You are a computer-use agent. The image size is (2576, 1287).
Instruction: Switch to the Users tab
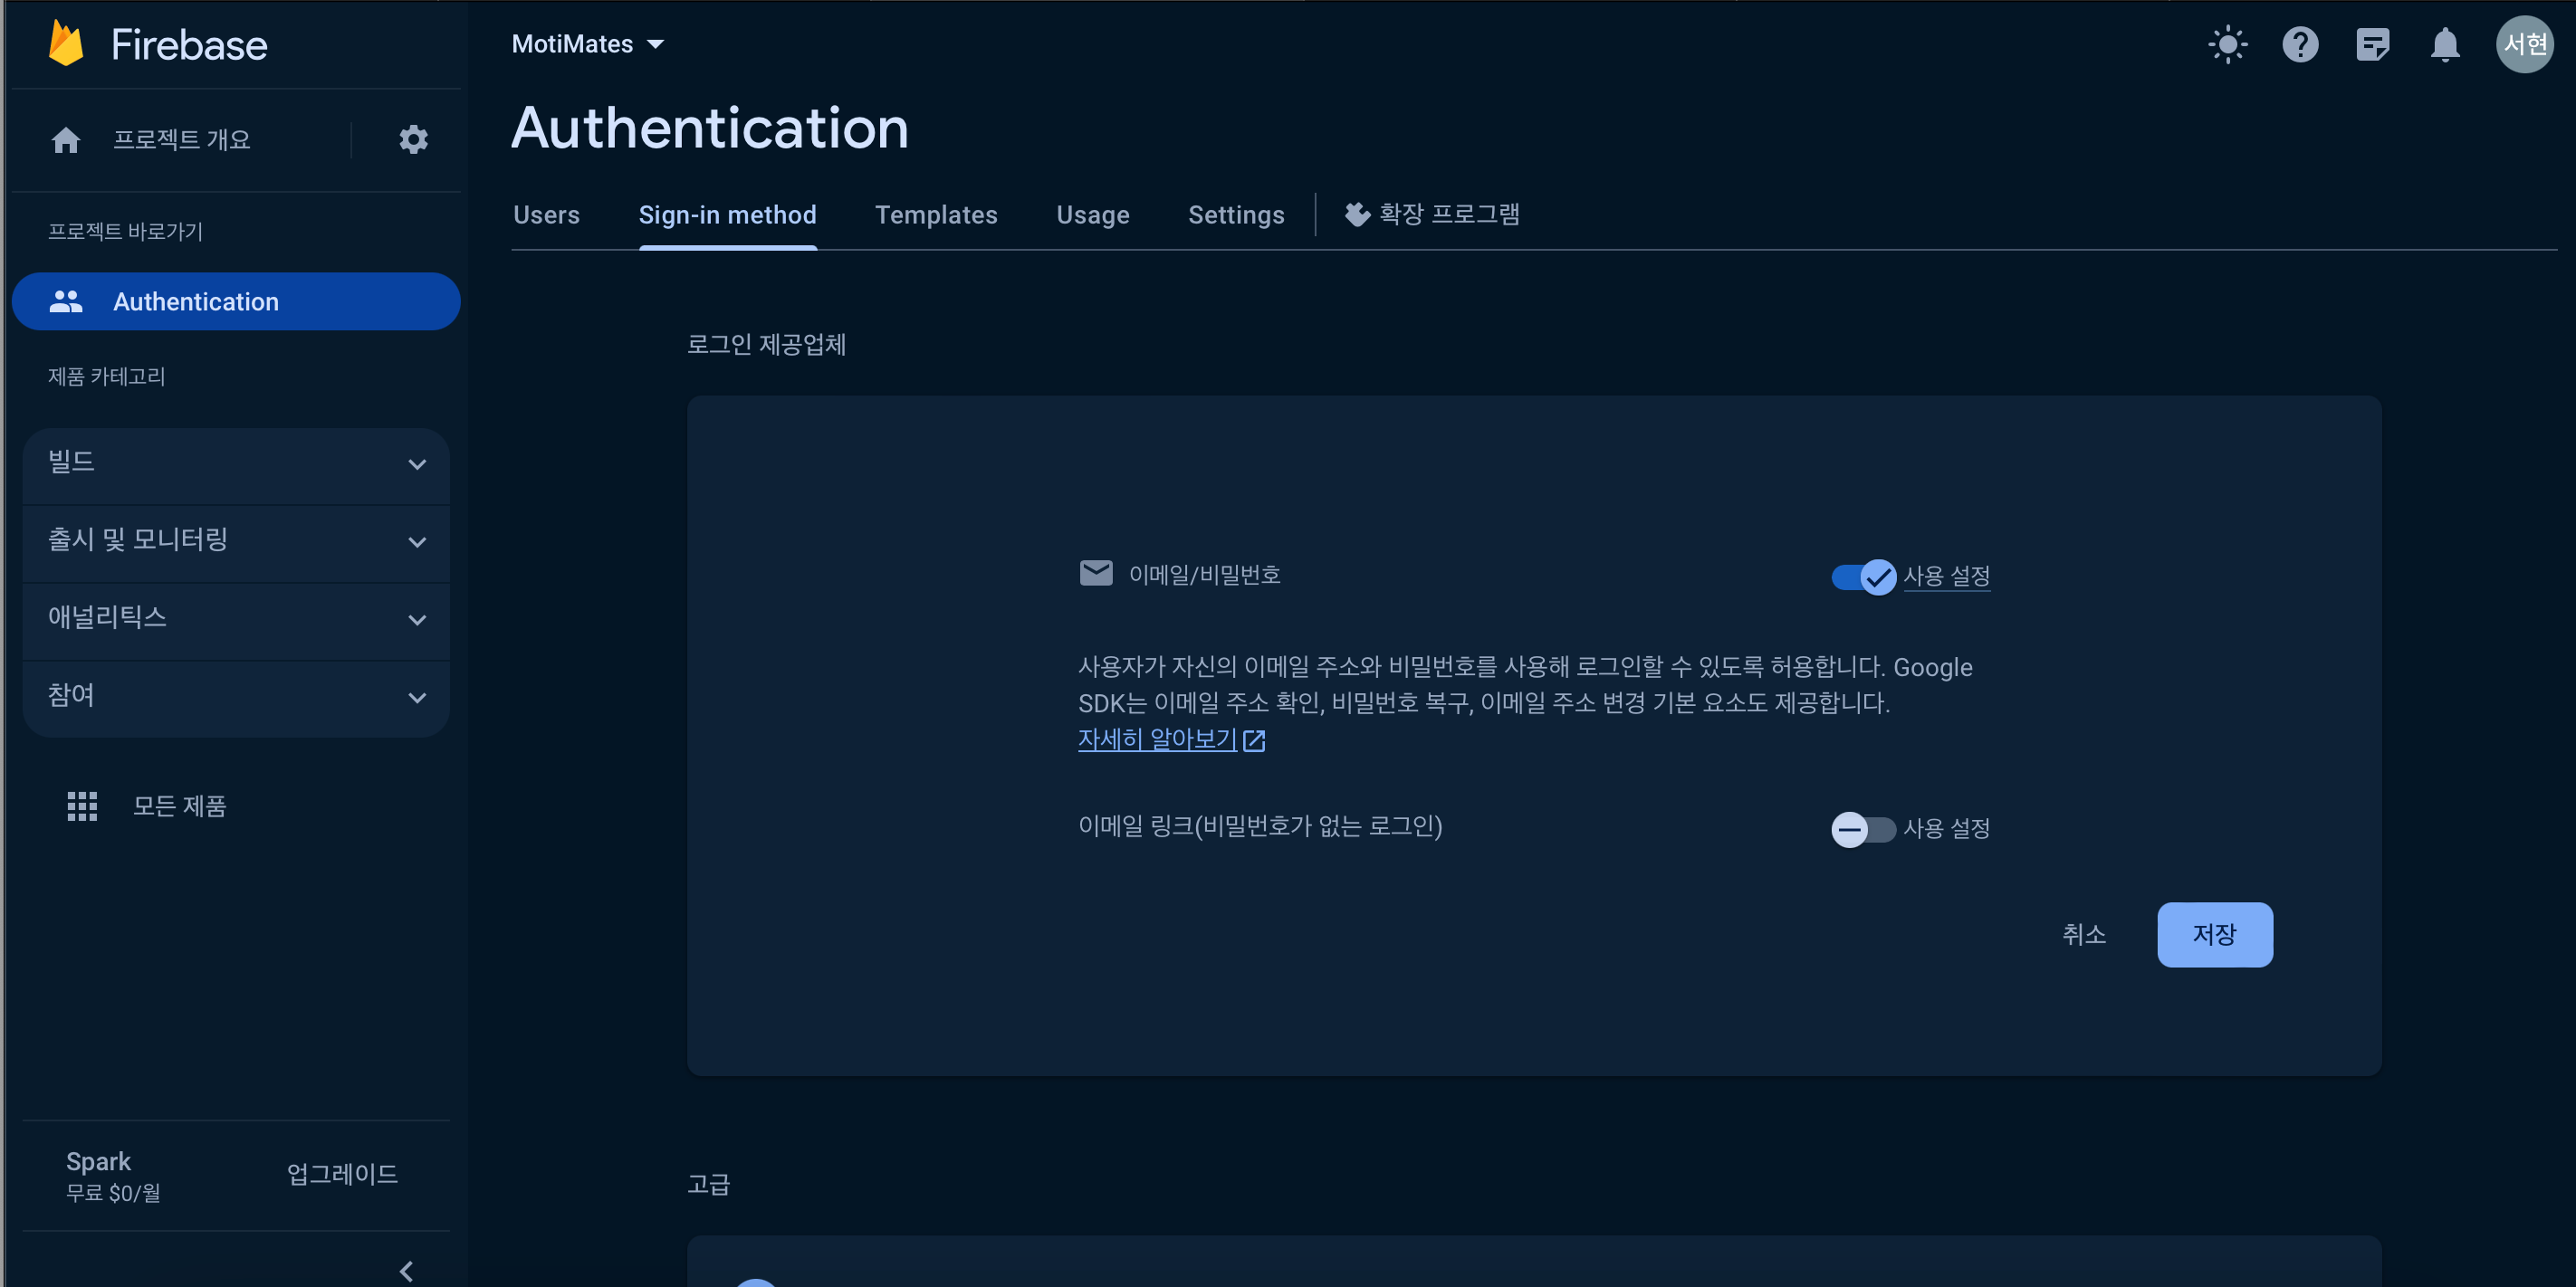click(546, 214)
